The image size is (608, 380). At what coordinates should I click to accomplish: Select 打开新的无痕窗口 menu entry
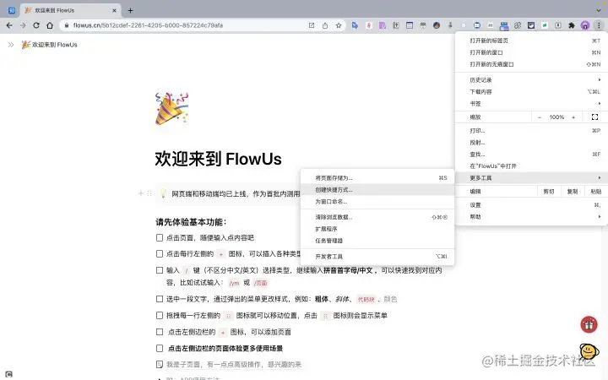coord(531,64)
